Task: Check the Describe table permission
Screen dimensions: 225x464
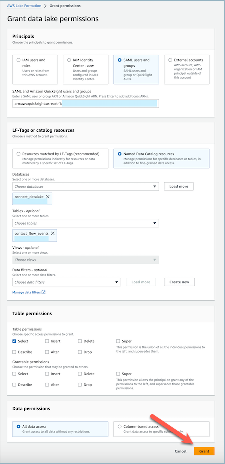Action: [14, 352]
